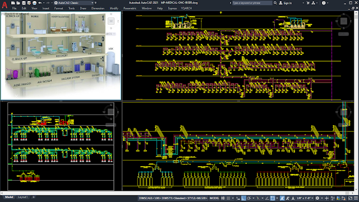This screenshot has height=202, width=359.
Task: Toggle Isometric Drafting
Action: (258, 198)
